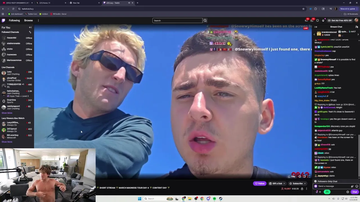Click the search magnifier button
360x202 pixels.
205,20
